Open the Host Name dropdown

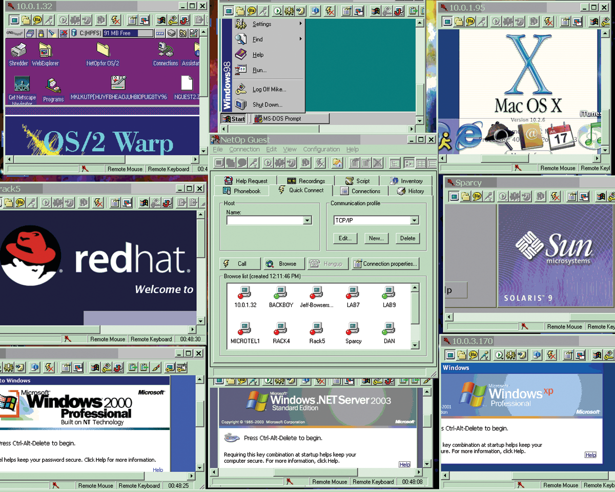[307, 220]
